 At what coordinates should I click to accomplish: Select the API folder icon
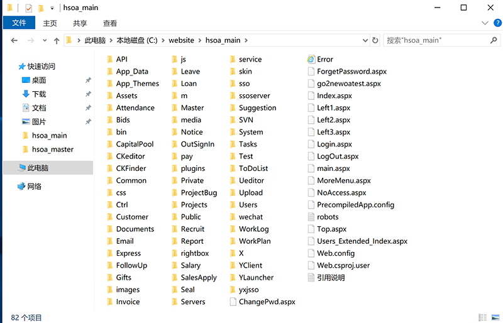pos(109,59)
